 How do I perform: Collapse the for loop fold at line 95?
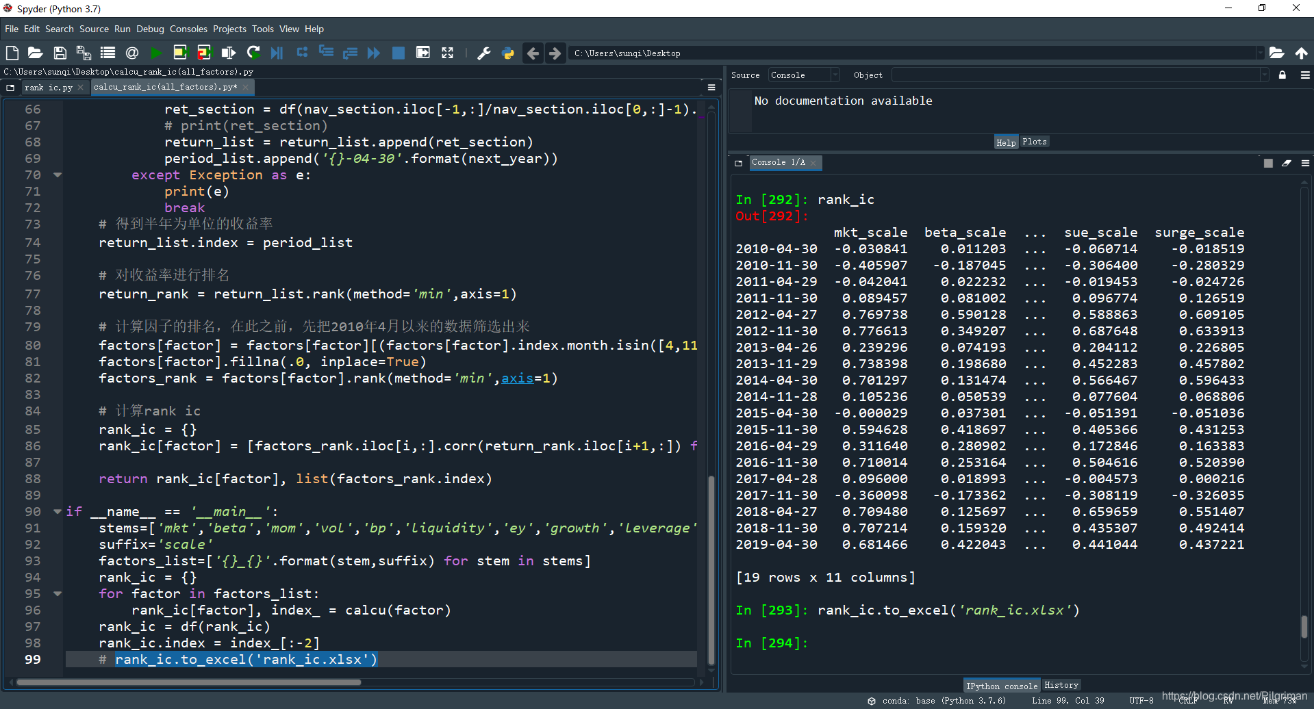[x=58, y=594]
